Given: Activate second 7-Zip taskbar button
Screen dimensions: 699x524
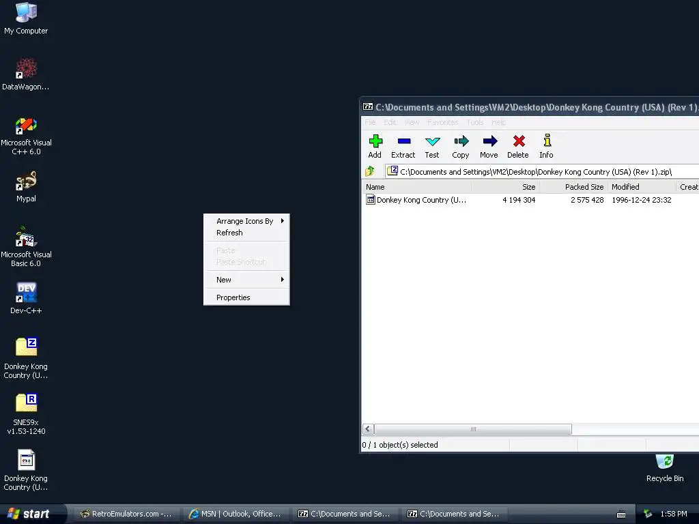Looking at the screenshot, I should pos(453,514).
